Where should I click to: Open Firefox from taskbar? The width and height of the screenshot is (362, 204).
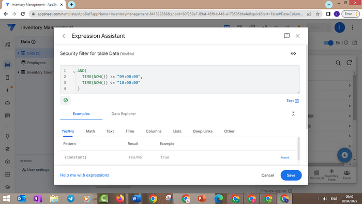tap(120, 199)
